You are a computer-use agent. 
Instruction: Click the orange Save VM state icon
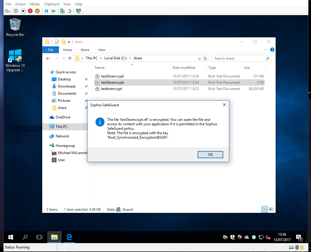click(37, 11)
